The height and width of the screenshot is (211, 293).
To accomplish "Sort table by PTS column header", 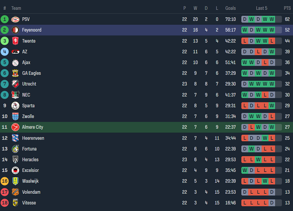I will click(287, 8).
